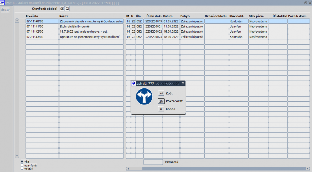Click the záznamů count field

coord(153,162)
